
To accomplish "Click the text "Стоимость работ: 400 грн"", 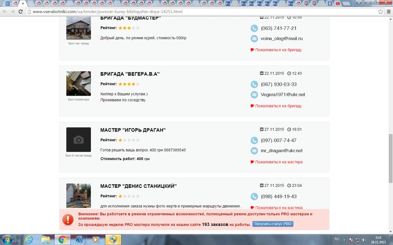I will tap(125, 159).
